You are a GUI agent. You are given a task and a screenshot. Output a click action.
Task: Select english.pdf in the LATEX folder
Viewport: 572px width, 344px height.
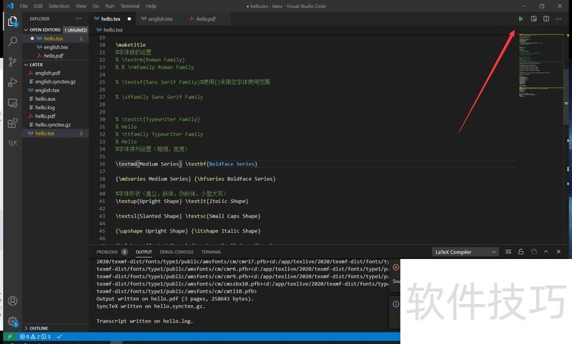48,73
